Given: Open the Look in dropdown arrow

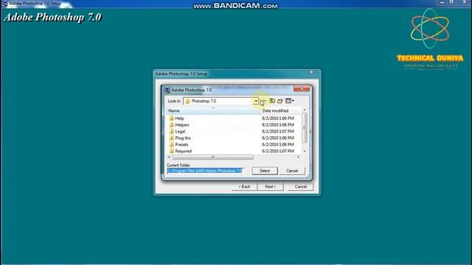Looking at the screenshot, I should point(256,102).
